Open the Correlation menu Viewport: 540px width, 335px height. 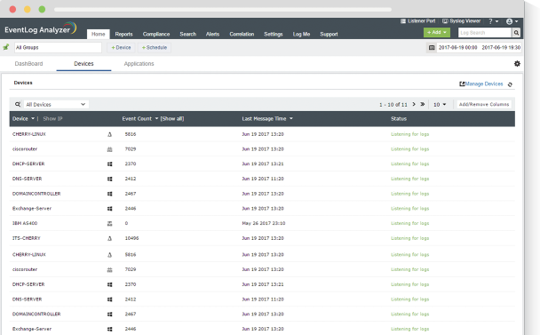(x=242, y=34)
